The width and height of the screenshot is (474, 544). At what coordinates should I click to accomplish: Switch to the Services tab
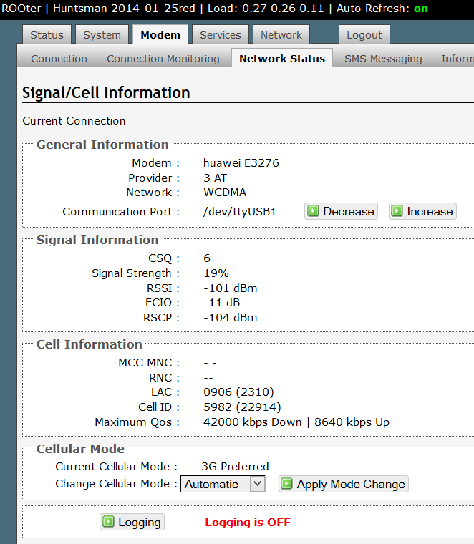pos(221,34)
